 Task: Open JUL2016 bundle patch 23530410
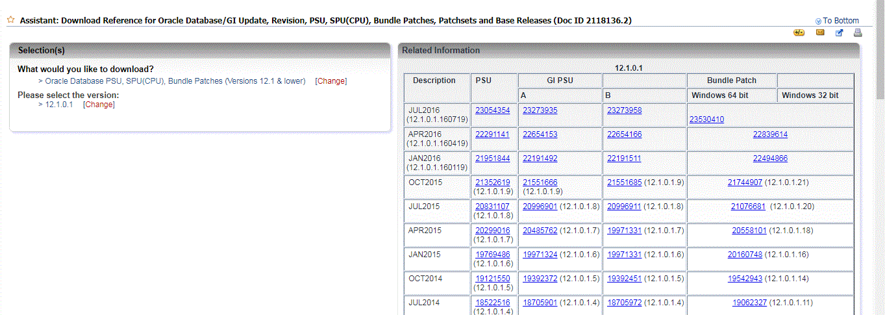(x=707, y=120)
